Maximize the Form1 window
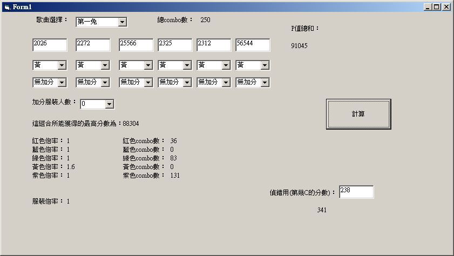Viewport: 454px width, 256px height. coord(437,7)
